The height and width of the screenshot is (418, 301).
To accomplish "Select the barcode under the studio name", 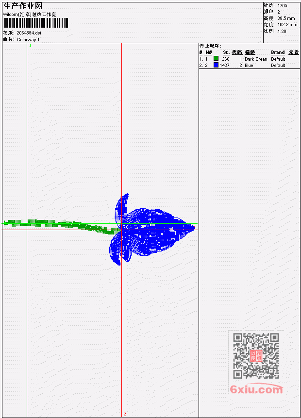I will [x=36, y=23].
